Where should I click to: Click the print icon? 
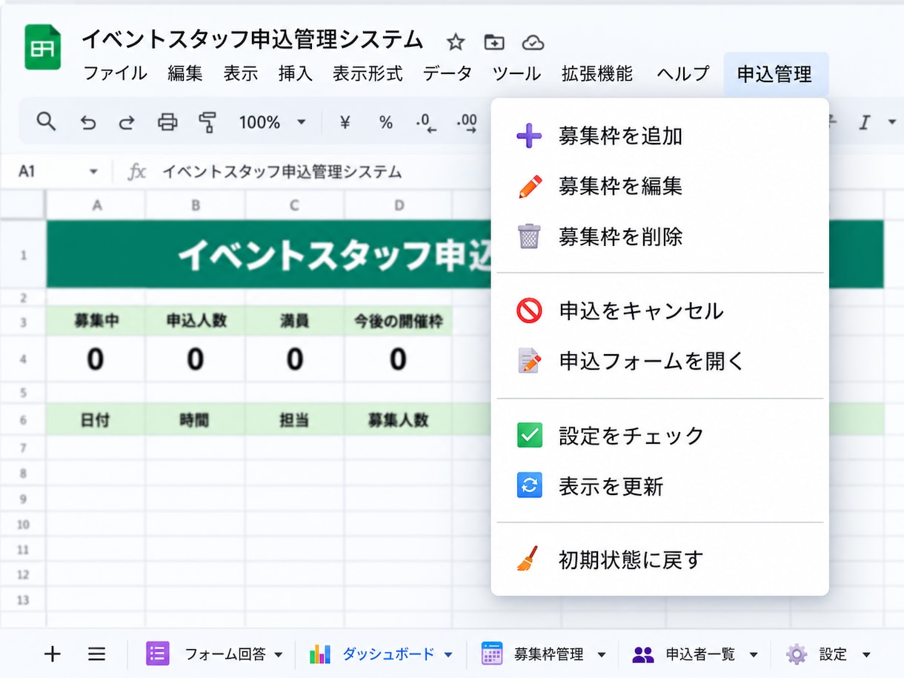click(167, 122)
